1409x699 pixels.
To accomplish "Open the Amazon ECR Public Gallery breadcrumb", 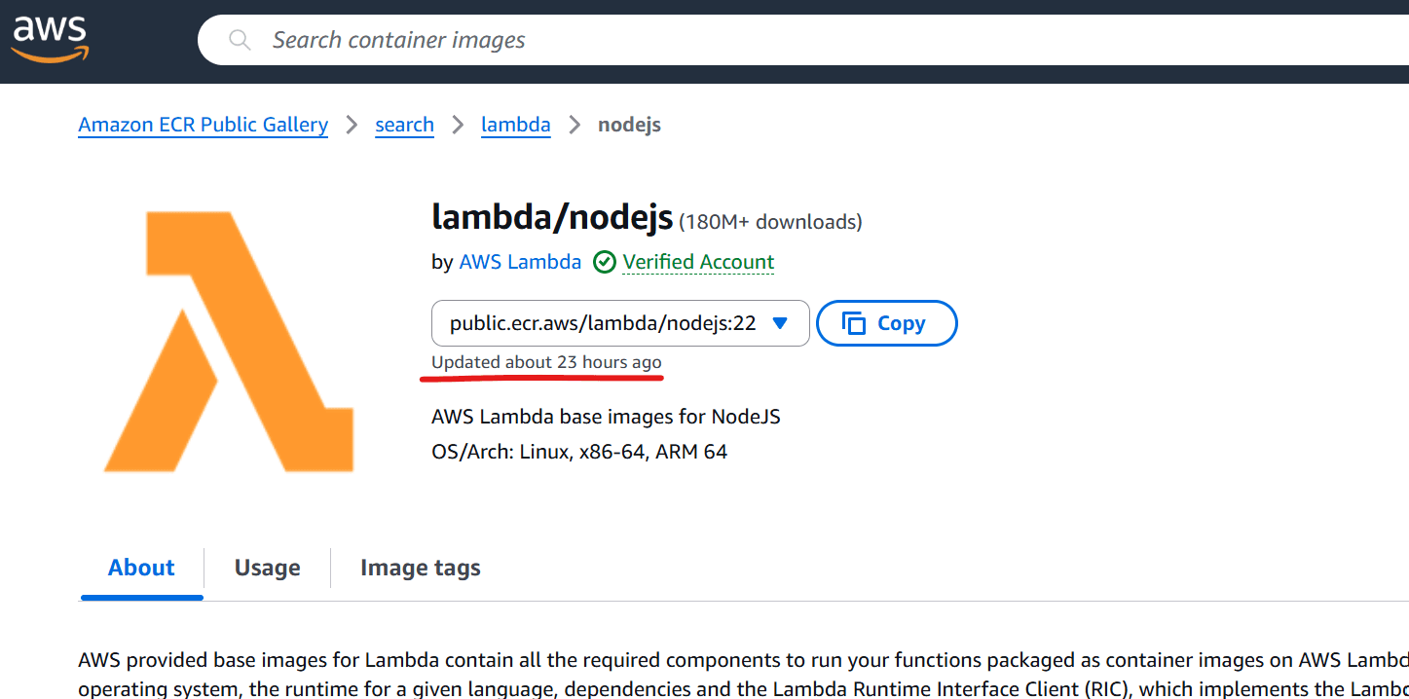I will 203,125.
